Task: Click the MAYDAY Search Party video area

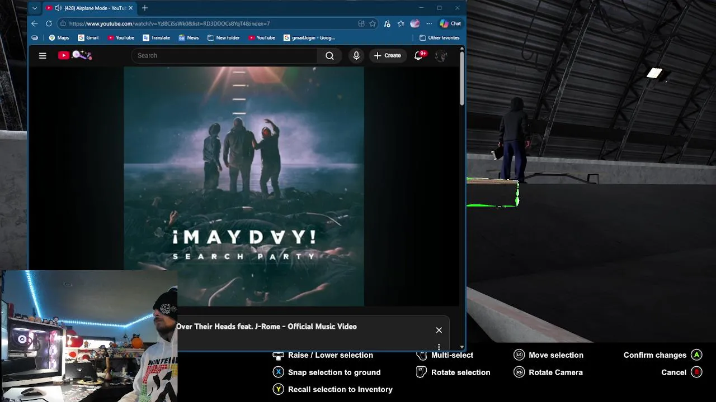Action: point(244,186)
